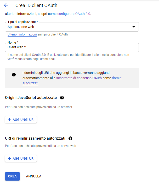This screenshot has width=159, height=185.
Task: Open the Applicazione web combo box
Action: click(72, 27)
